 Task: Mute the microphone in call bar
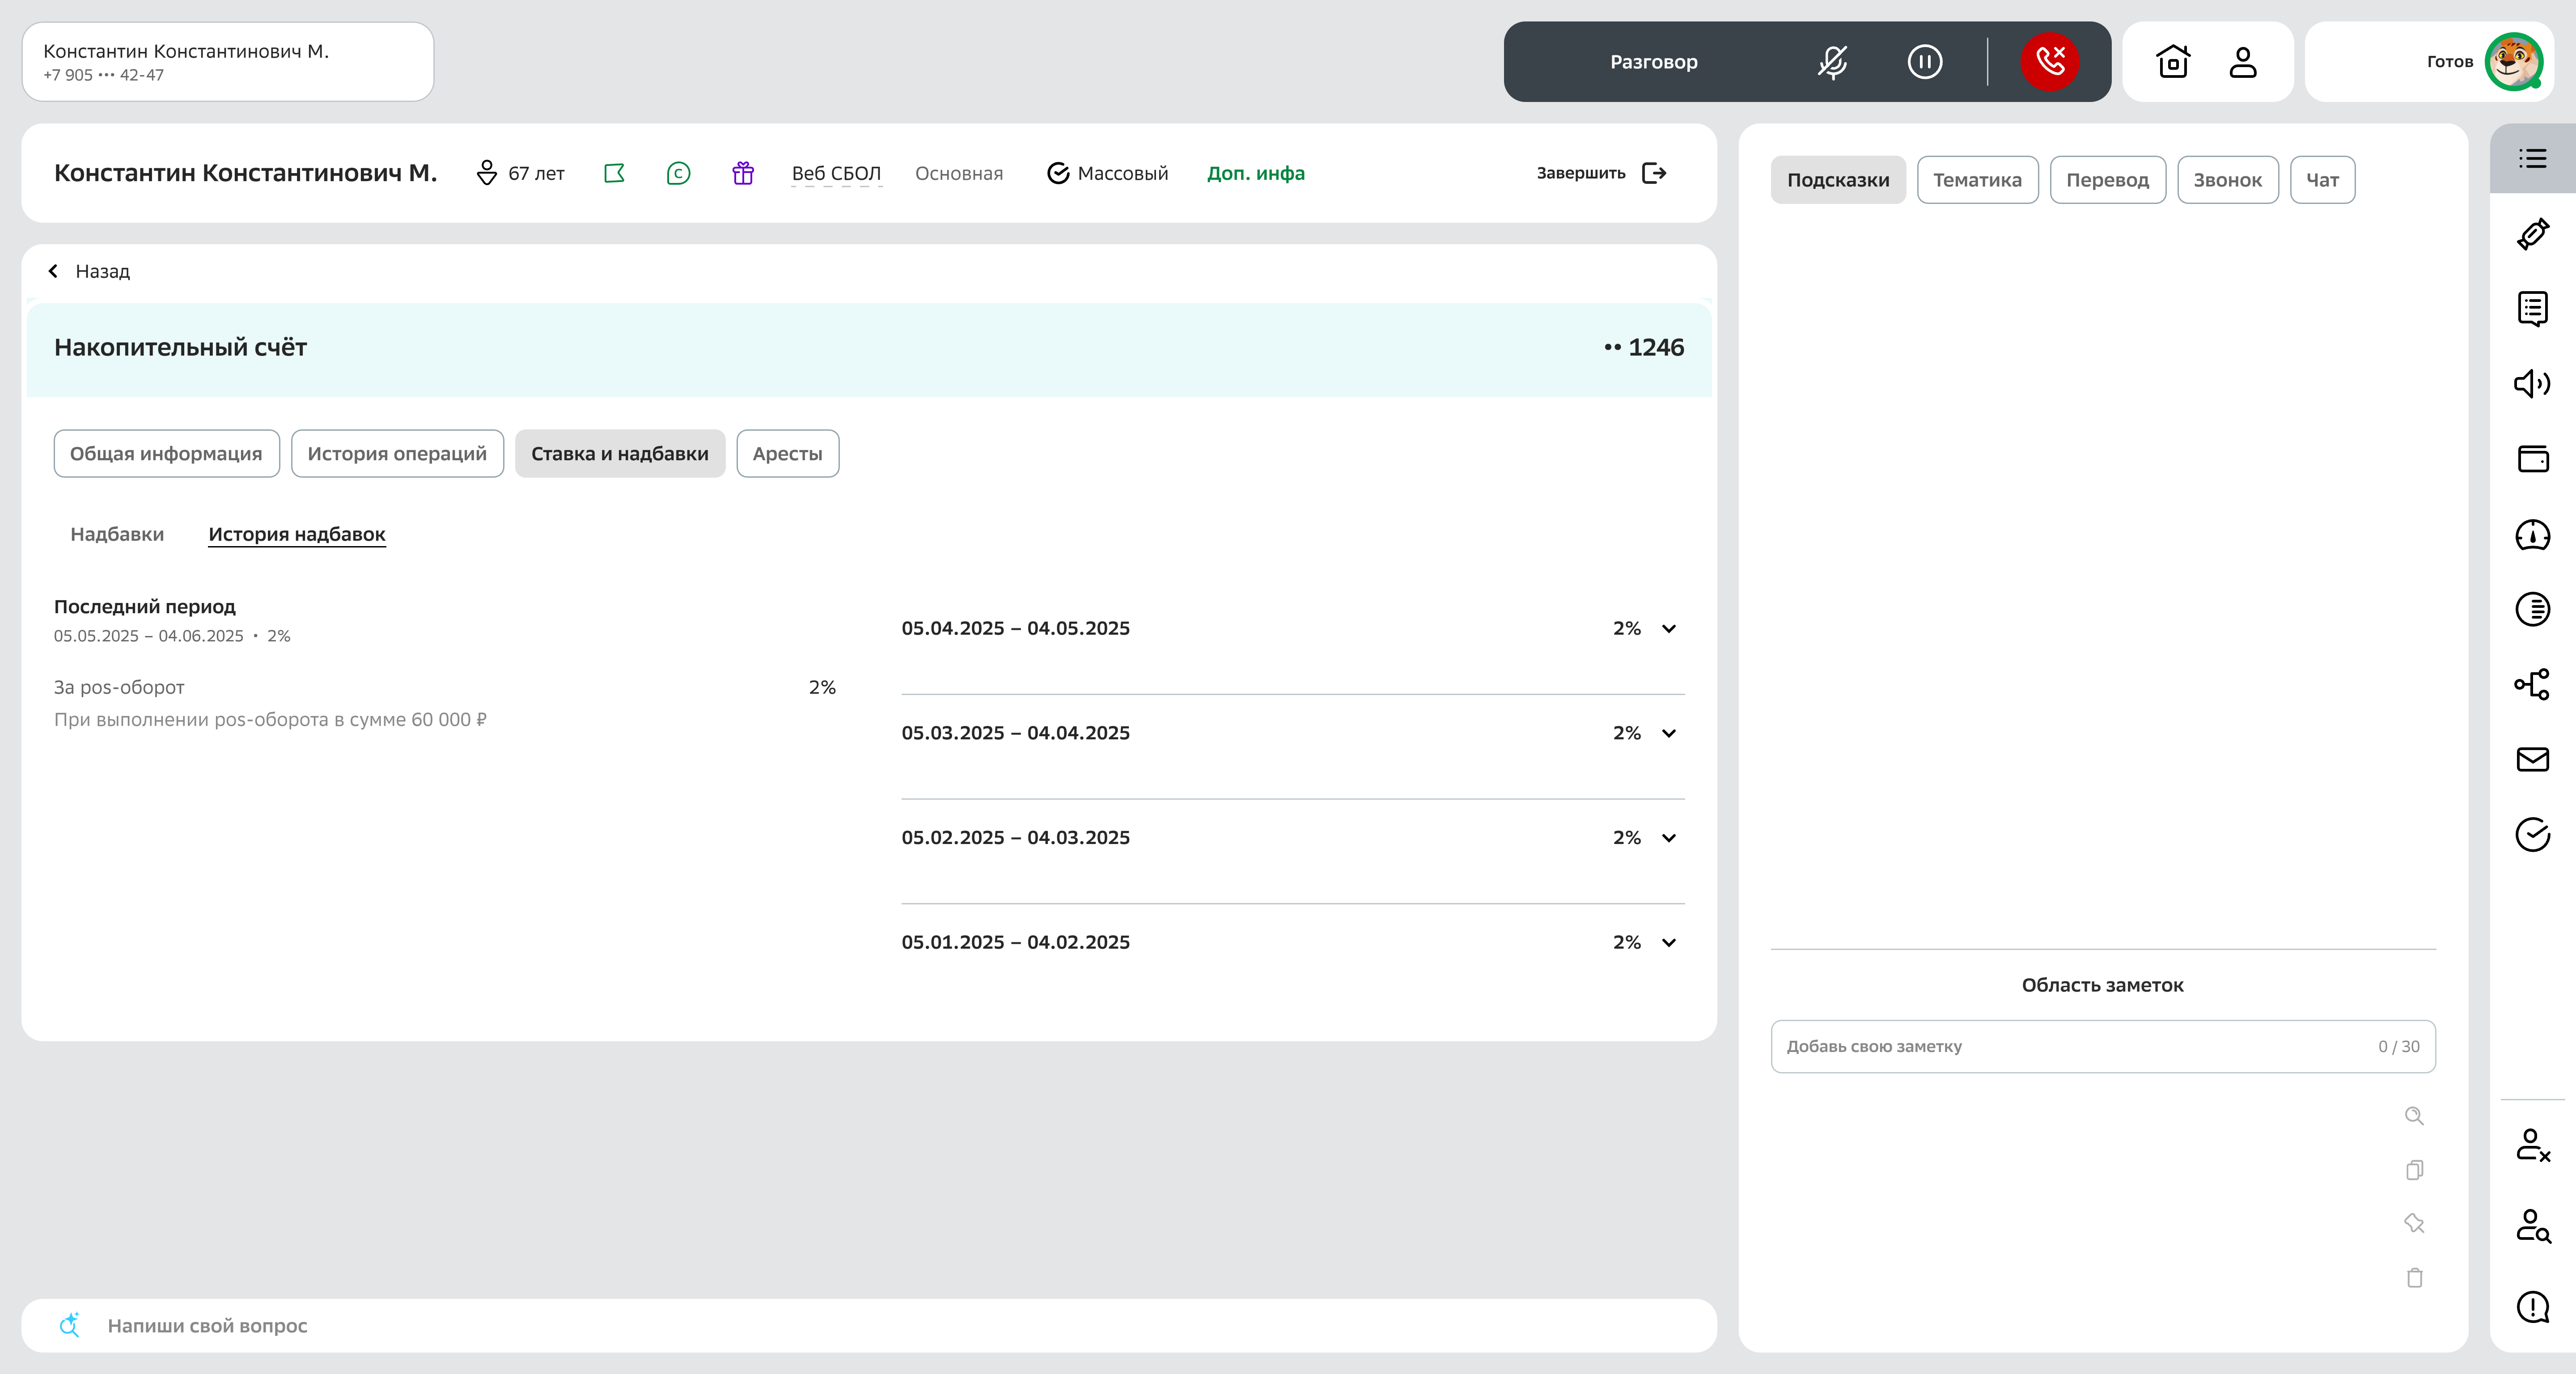click(1832, 62)
